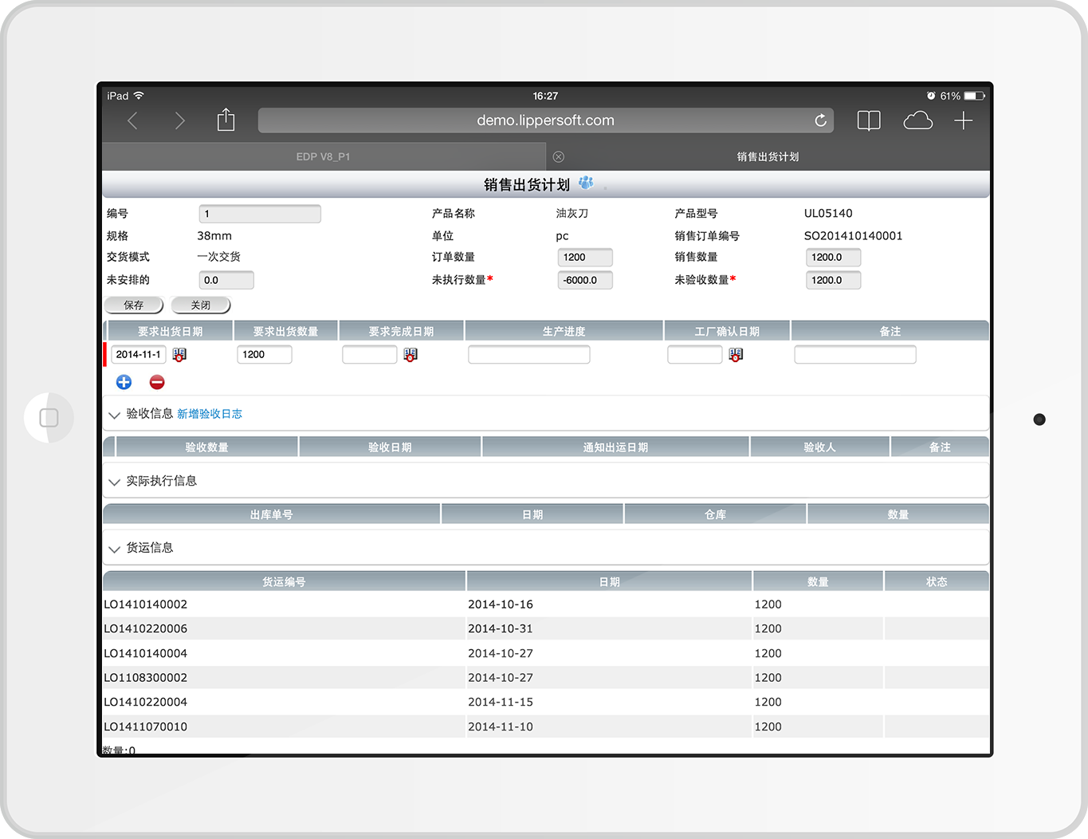1088x839 pixels.
Task: Open calendar picker for 工厂确认日期
Action: coord(736,355)
